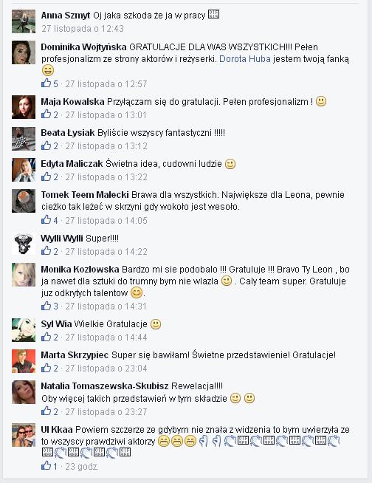This screenshot has width=372, height=483.
Task: Click like icon under Syl Wia's comment
Action: click(x=46, y=337)
